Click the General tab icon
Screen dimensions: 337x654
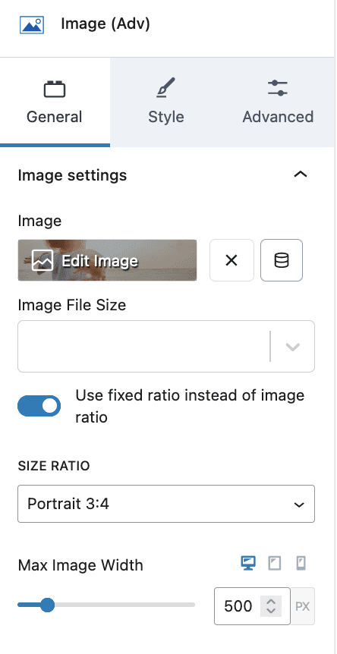[x=55, y=89]
